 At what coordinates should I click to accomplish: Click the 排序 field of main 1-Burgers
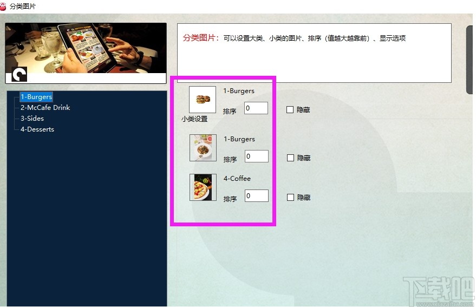[256, 108]
